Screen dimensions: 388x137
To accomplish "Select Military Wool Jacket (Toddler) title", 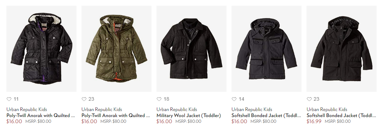I will click(x=189, y=115).
